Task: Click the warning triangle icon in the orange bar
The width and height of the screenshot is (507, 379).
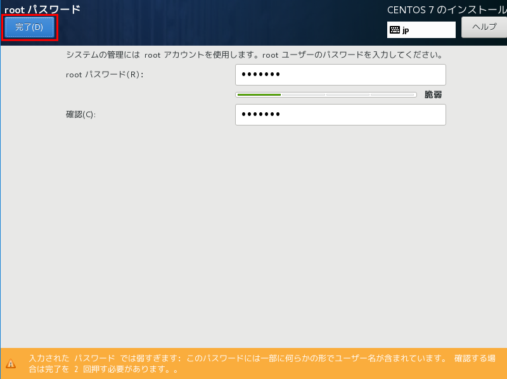Action: (11, 364)
